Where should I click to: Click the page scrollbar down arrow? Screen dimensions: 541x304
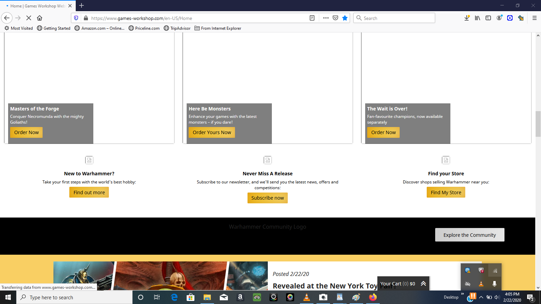[x=538, y=287]
